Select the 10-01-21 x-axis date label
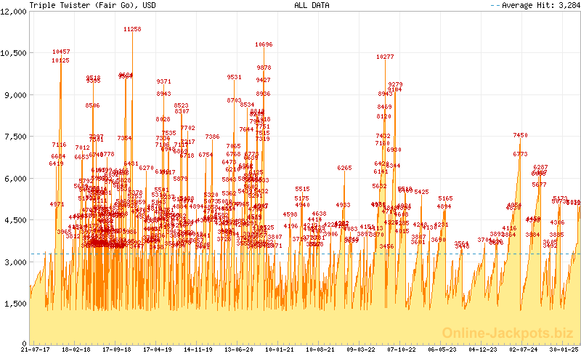The image size is (581, 356). coord(279,349)
